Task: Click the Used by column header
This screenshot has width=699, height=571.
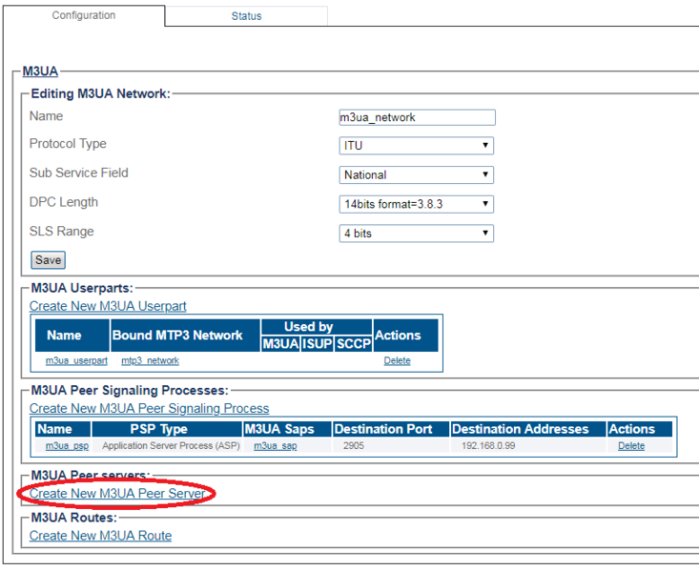Action: 317,327
